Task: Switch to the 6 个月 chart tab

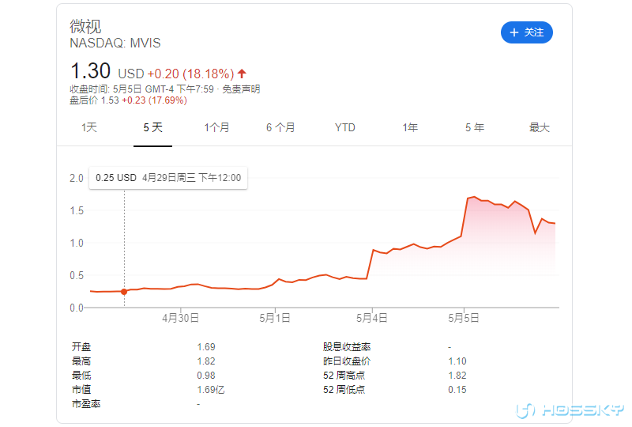Action: [x=280, y=127]
